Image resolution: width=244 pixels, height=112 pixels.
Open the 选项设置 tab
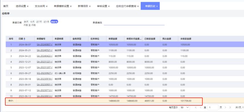[x=21, y=6]
